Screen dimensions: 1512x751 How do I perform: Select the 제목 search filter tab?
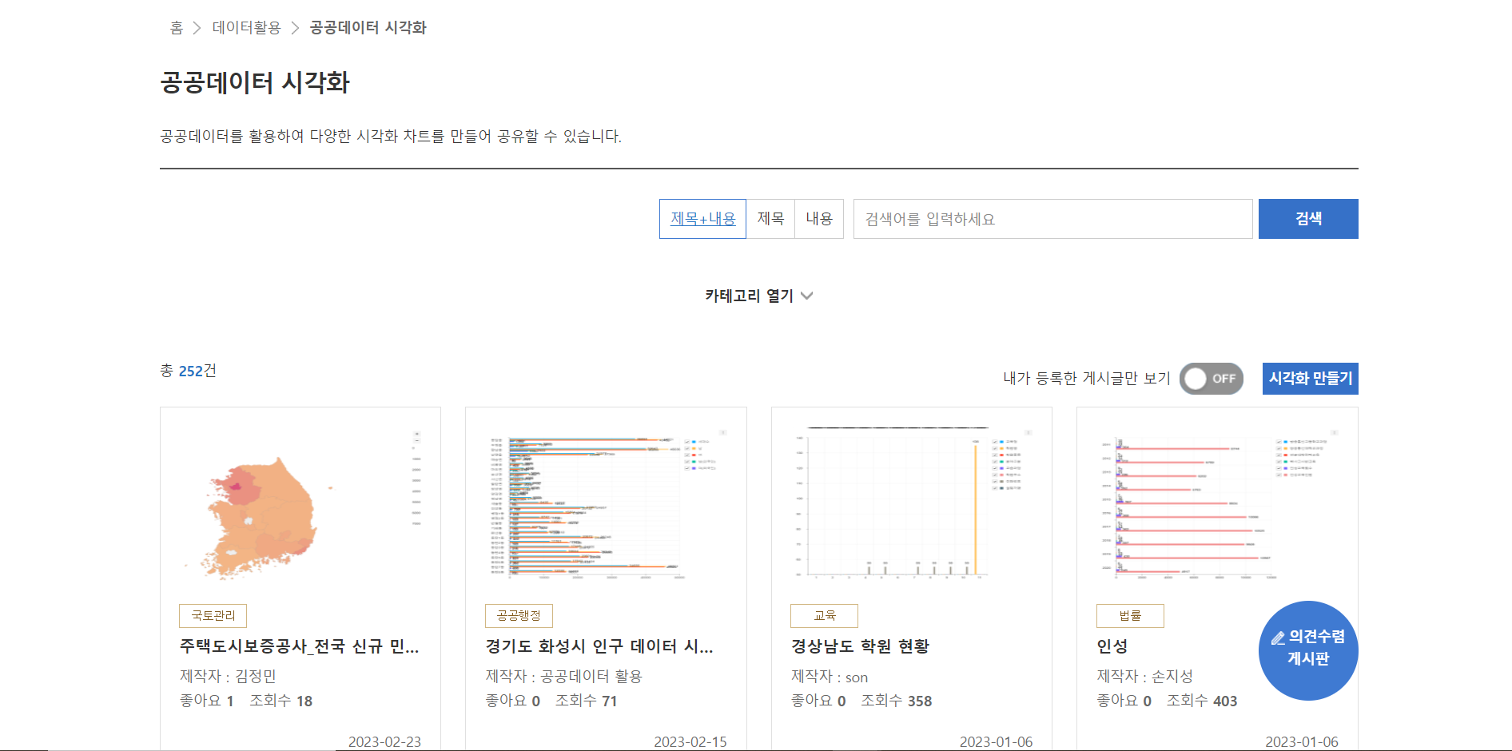[x=770, y=219]
